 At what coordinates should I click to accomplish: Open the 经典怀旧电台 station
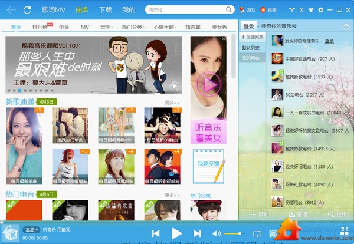point(302,166)
